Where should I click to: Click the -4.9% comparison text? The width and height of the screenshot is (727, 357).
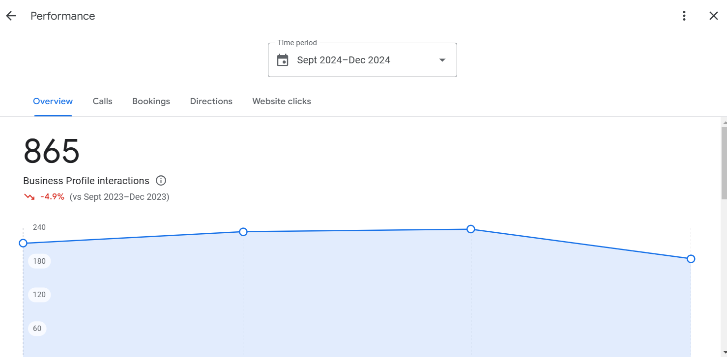(52, 196)
